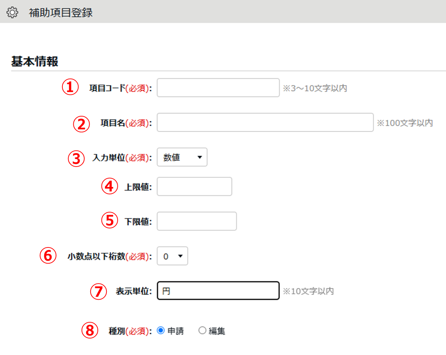Click the 表示単位 field containing 円
Image resolution: width=446 pixels, height=355 pixels.
coord(218,290)
